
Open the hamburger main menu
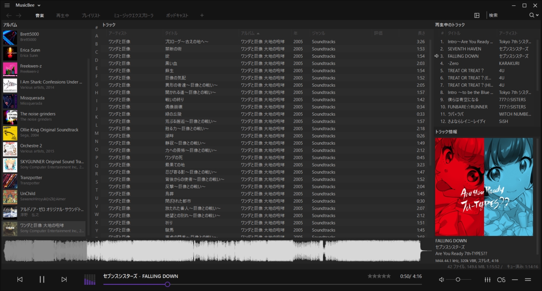click(7, 5)
